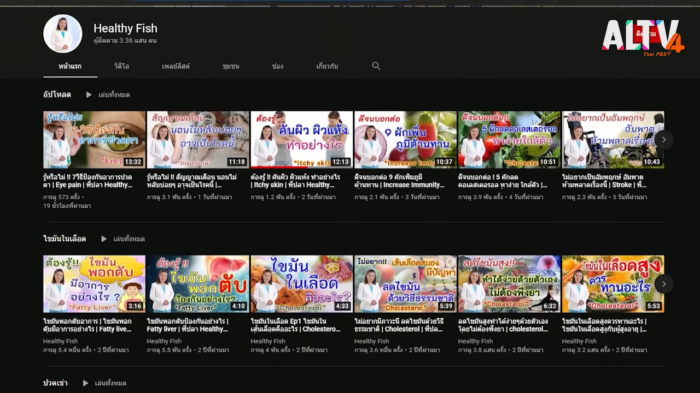This screenshot has width=700, height=393.
Task: Click the Increase Immunity video title
Action: (400, 181)
